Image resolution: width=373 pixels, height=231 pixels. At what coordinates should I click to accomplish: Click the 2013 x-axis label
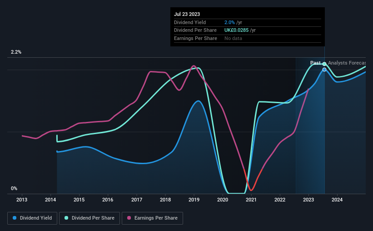[22, 200]
